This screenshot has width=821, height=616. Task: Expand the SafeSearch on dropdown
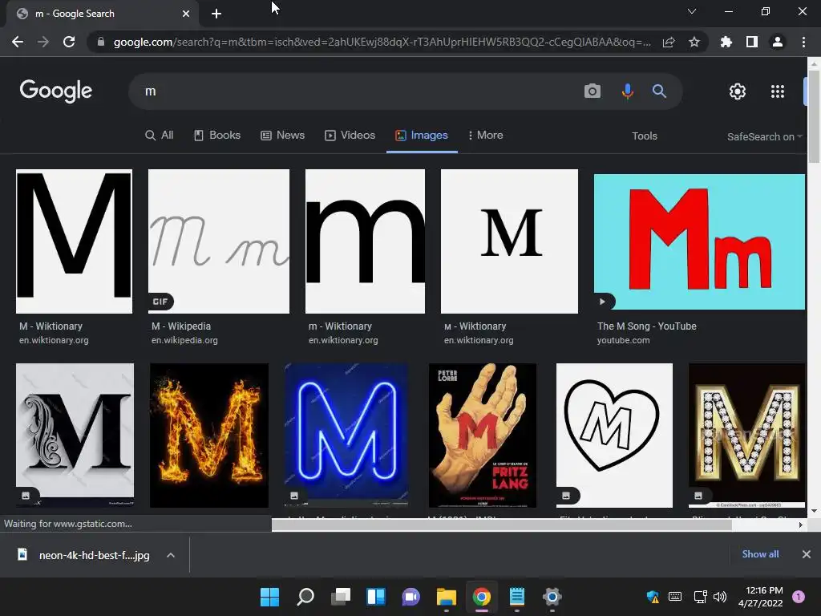click(764, 136)
